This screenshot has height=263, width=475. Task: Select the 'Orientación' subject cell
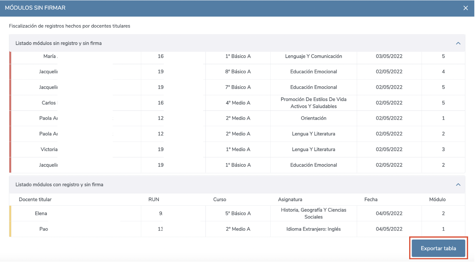[x=314, y=118]
